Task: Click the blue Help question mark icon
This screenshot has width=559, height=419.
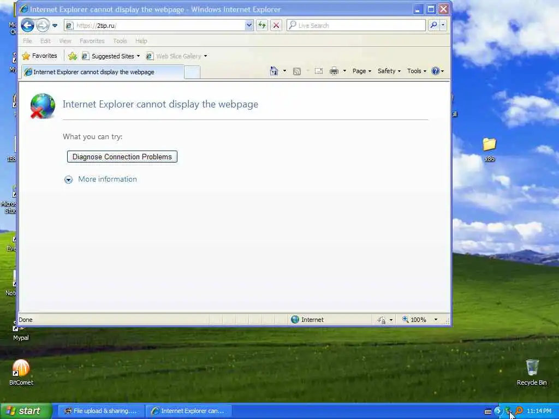Action: coord(435,71)
